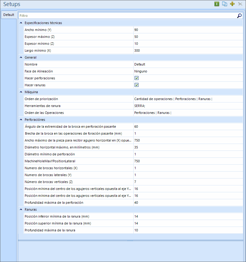The width and height of the screenshot is (246, 262).
Task: Click the Ancho mínimo (Y) value 90
Action: point(188,30)
